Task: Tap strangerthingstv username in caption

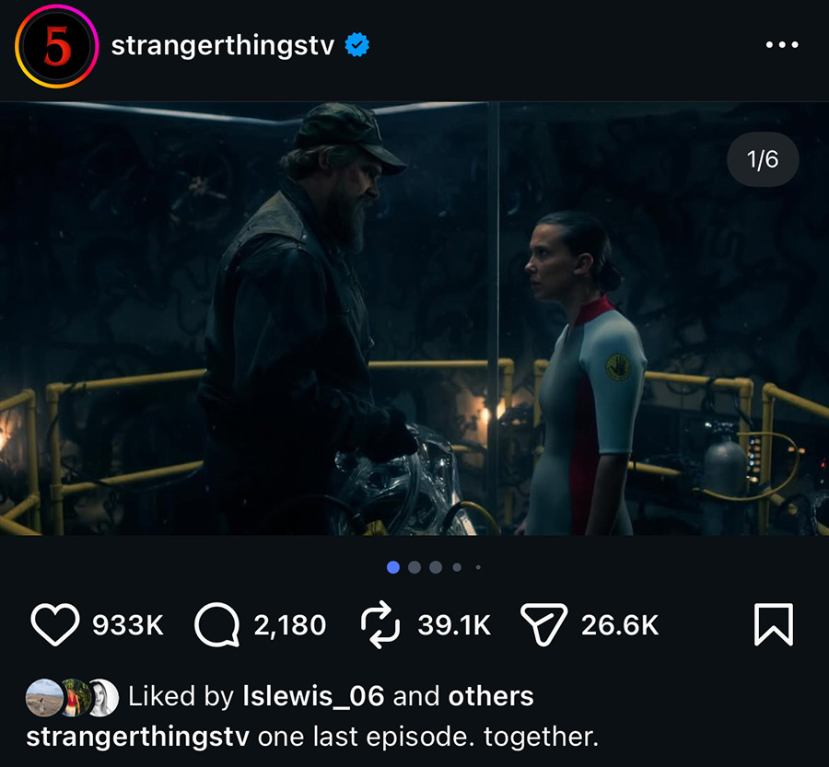Action: tap(138, 737)
